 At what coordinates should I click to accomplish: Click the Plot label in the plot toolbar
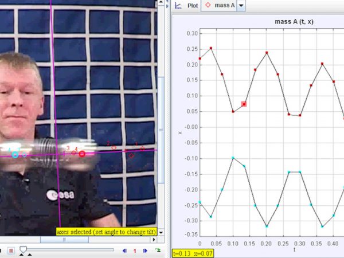tap(193, 5)
